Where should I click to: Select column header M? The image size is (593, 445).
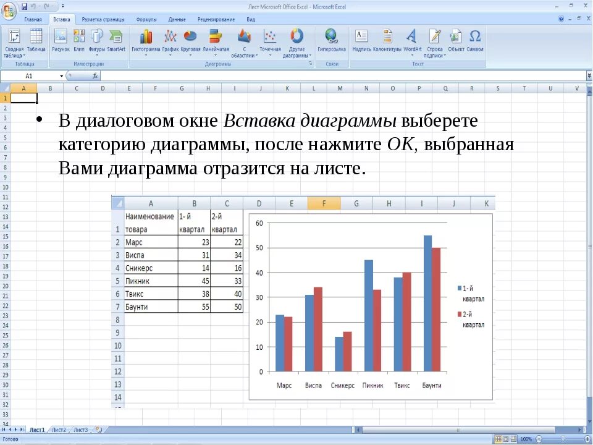[340, 88]
